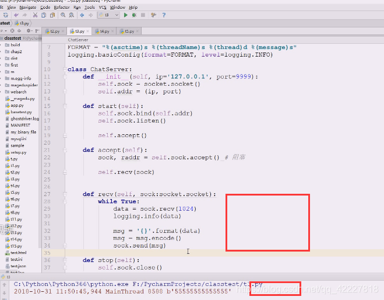The width and height of the screenshot is (384, 300).
Task: Open the VCS menu
Action: tap(103, 8)
